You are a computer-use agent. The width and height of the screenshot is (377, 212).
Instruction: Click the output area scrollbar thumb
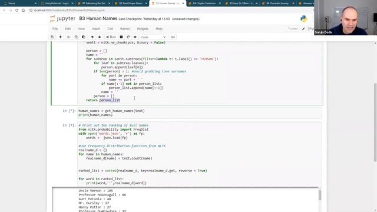pos(320,195)
